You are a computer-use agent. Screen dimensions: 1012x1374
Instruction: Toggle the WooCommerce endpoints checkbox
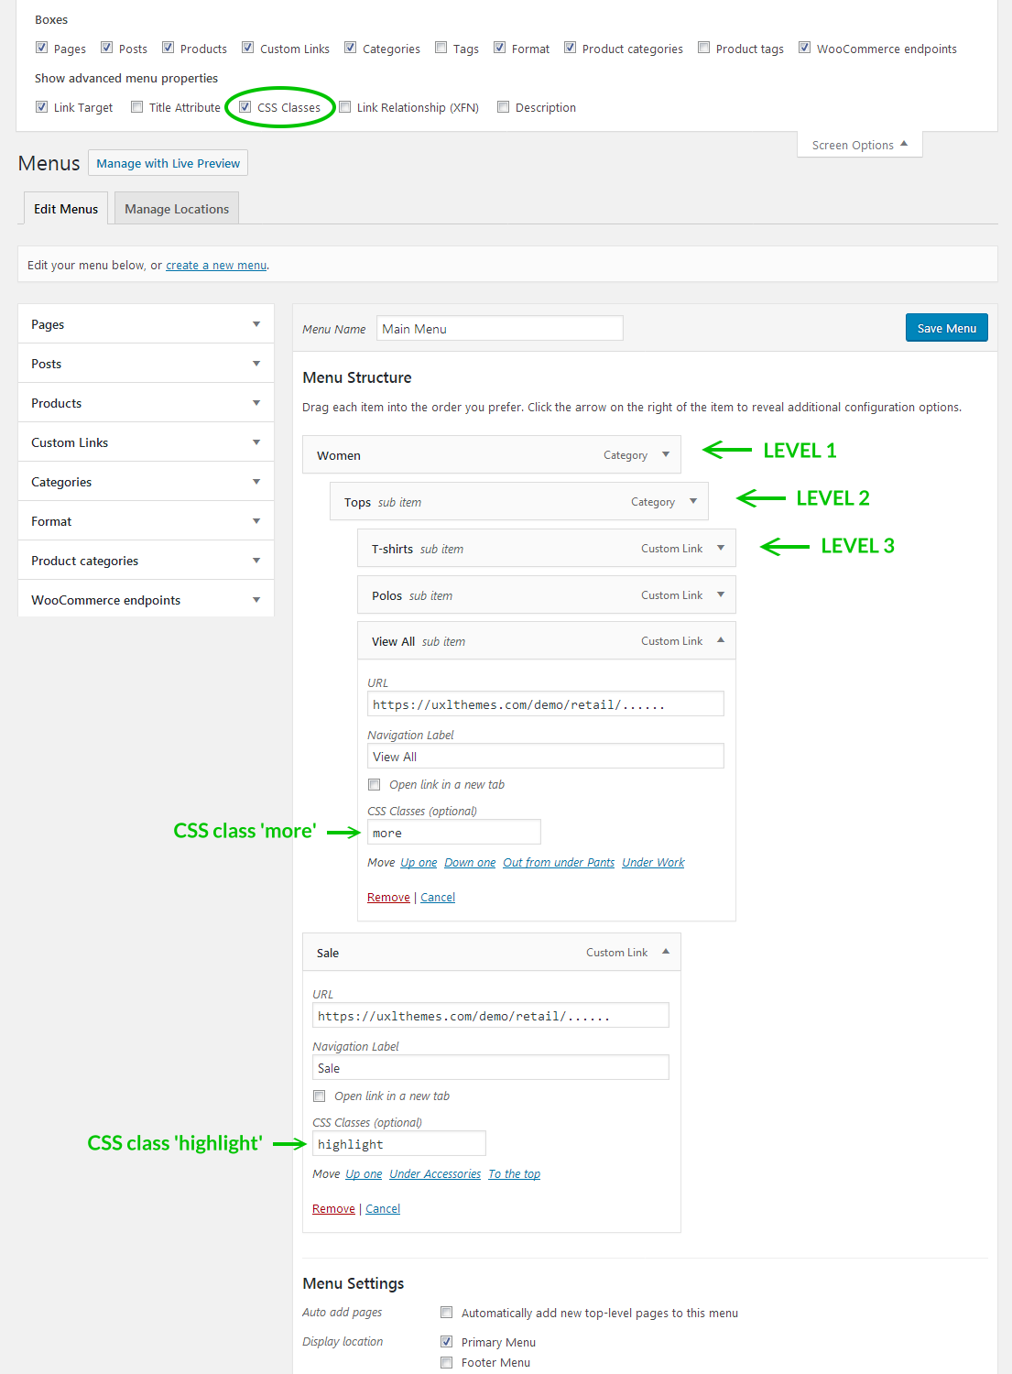804,48
